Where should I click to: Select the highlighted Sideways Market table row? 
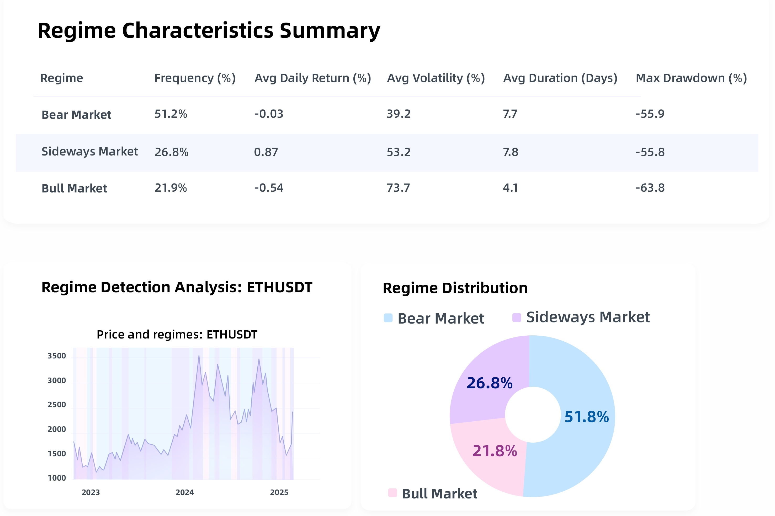click(x=387, y=152)
